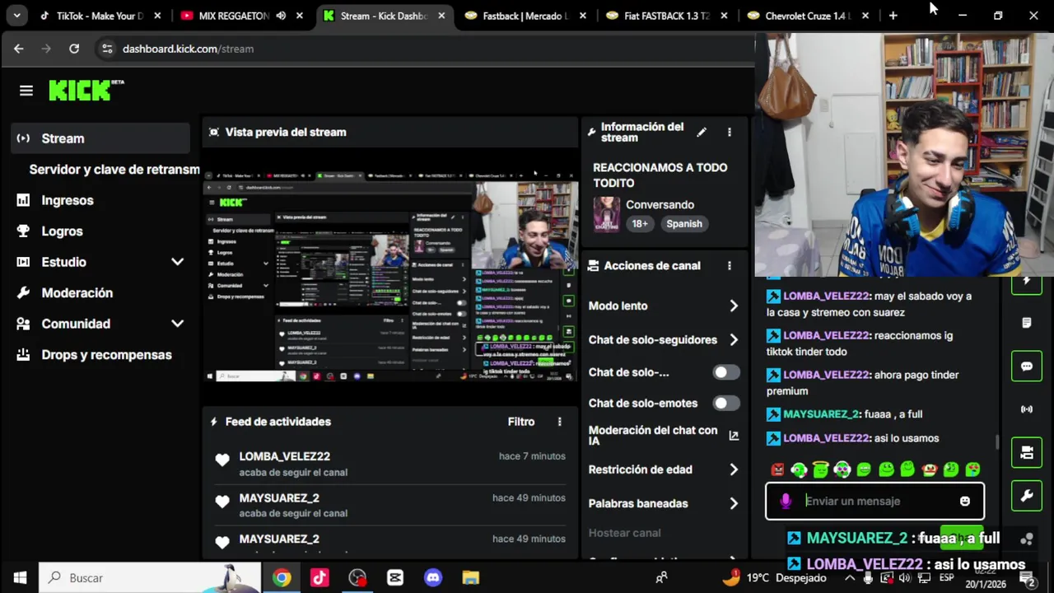The image size is (1054, 593).
Task: Click the Spanish language tag
Action: (x=684, y=224)
